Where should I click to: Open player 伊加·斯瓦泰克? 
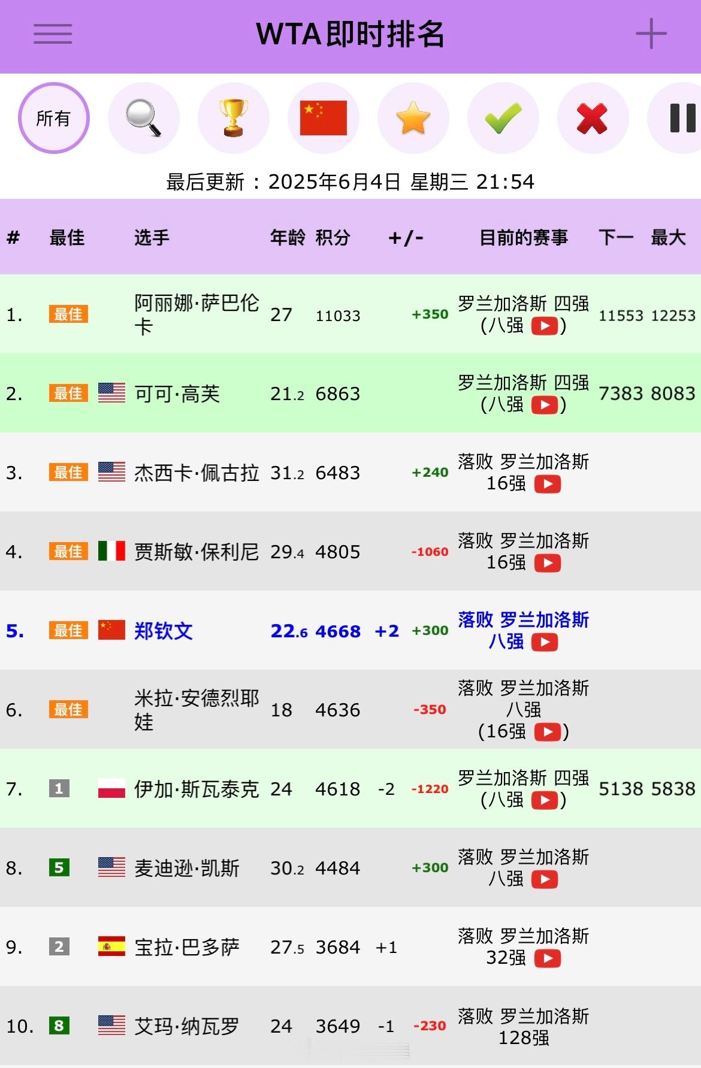[x=197, y=789]
